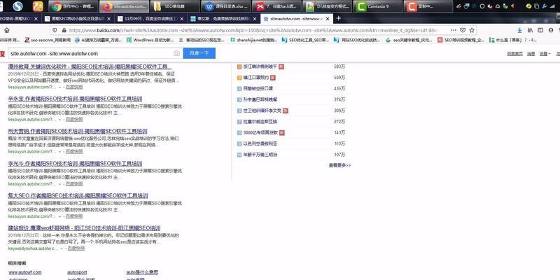Viewport: 560px width, 280px height.
Task: Open a new browser tab with plus
Action: [339, 18]
